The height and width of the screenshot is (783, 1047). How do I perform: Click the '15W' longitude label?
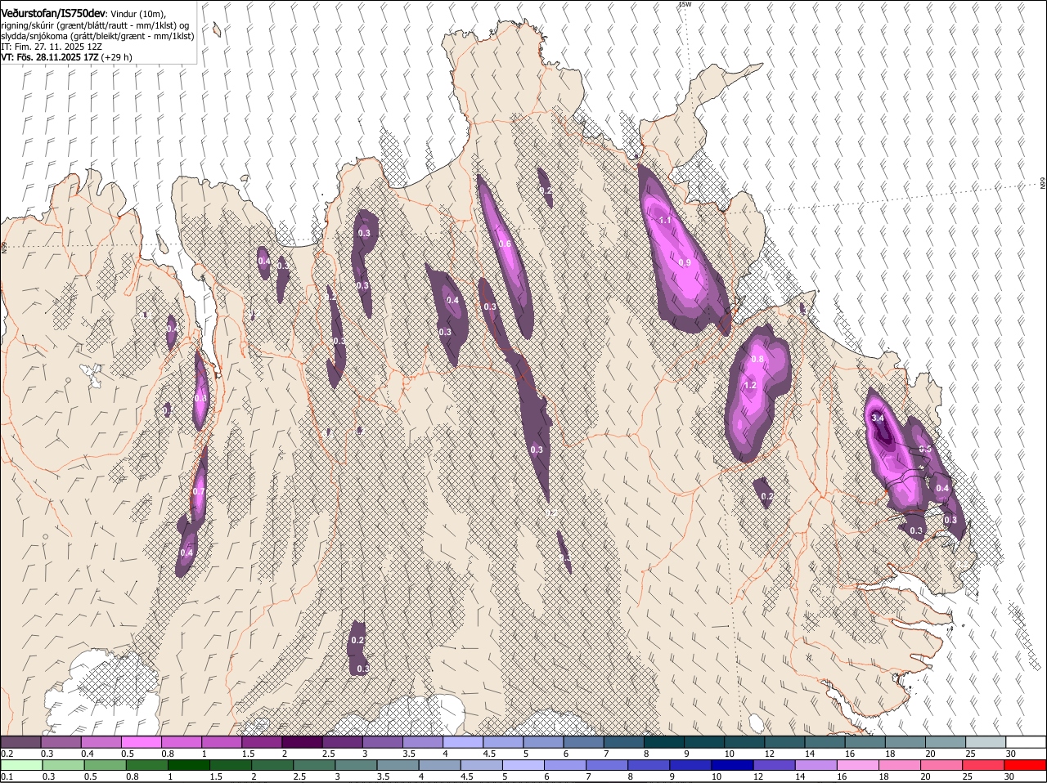pyautogui.click(x=685, y=4)
